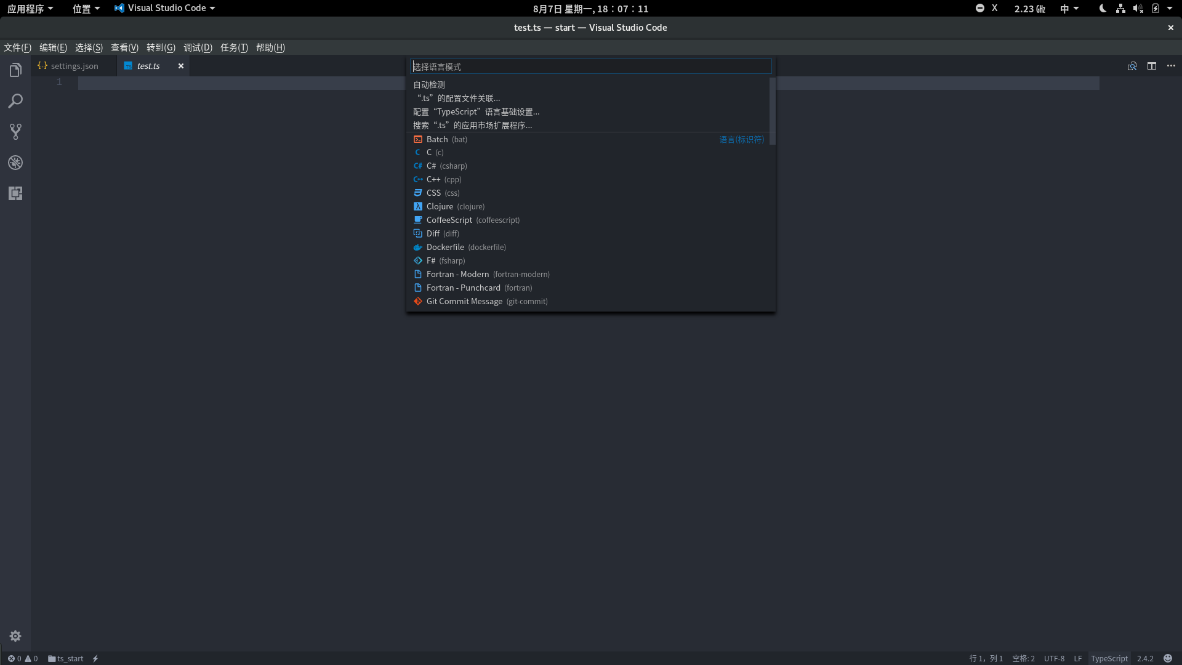The width and height of the screenshot is (1182, 665).
Task: Click the language picker scrollbar thumb
Action: (x=772, y=111)
